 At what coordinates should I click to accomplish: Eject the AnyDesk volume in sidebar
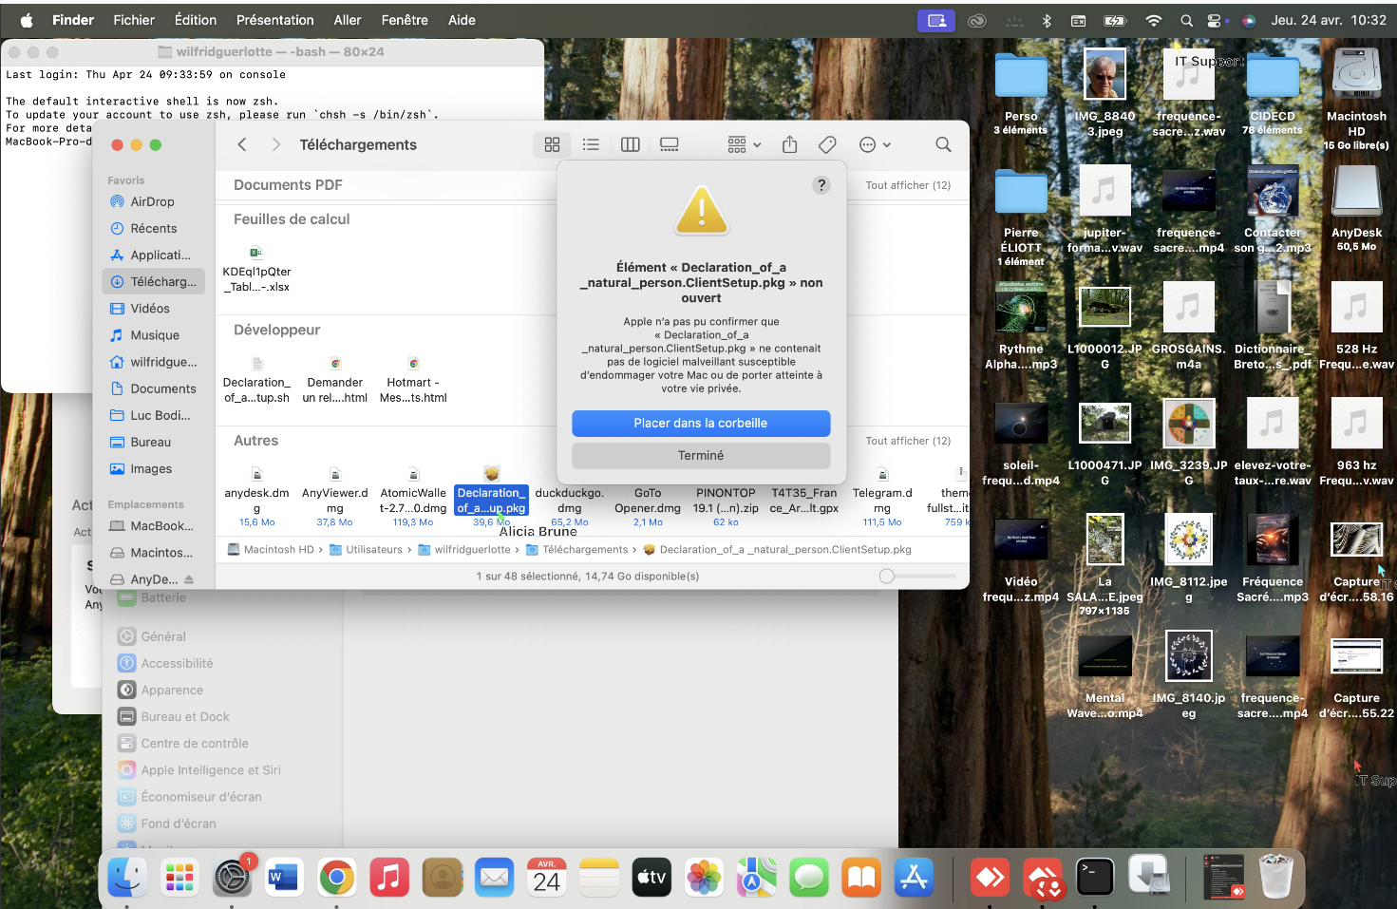189,579
